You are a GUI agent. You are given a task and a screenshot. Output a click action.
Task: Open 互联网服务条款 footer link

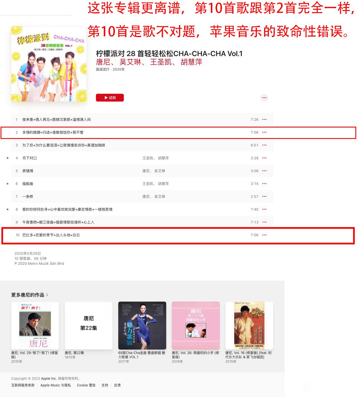(23, 385)
